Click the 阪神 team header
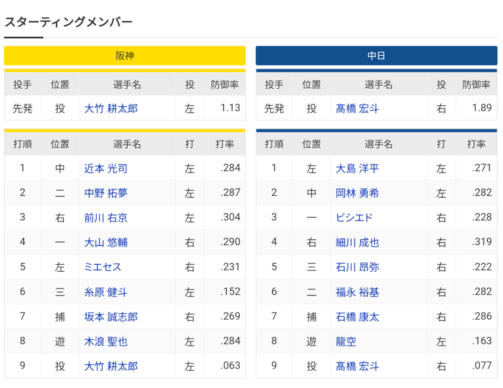The height and width of the screenshot is (388, 503). point(125,56)
